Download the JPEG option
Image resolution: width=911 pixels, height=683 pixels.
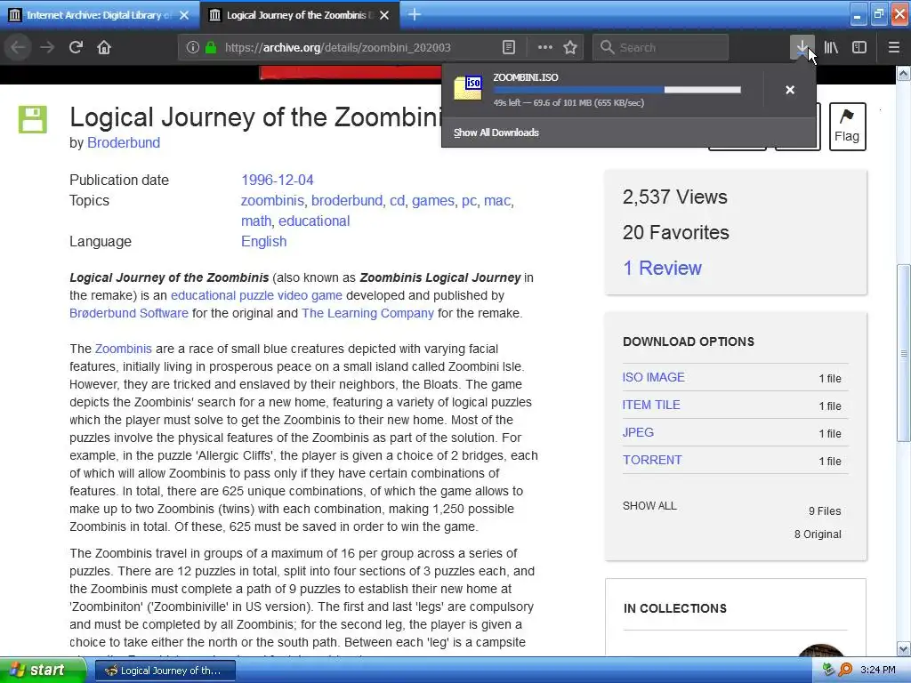click(638, 433)
